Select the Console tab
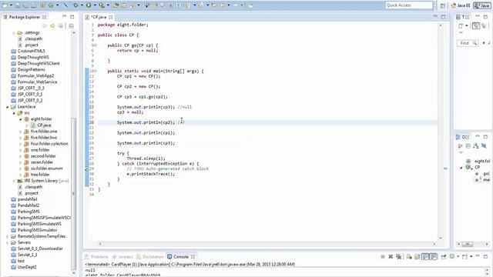The height and width of the screenshot is (277, 493). coord(181,256)
